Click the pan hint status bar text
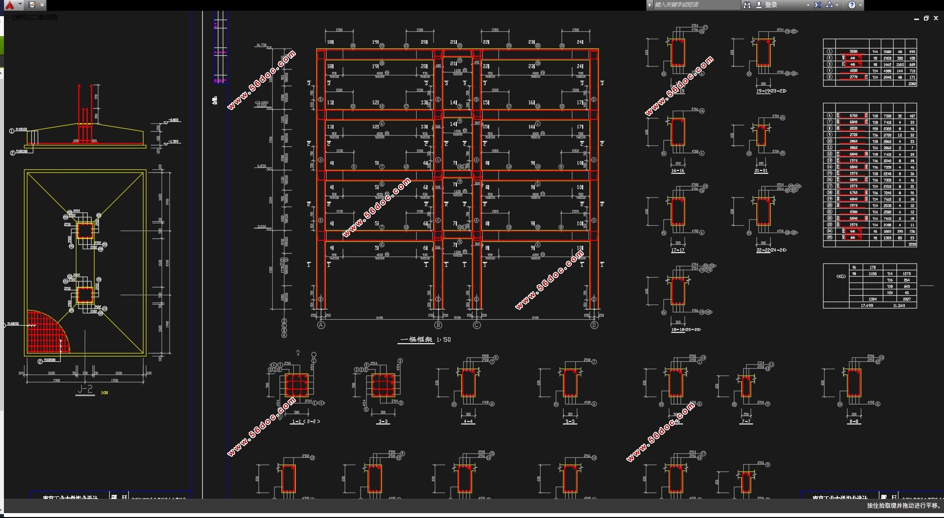The height and width of the screenshot is (518, 944). click(x=903, y=505)
